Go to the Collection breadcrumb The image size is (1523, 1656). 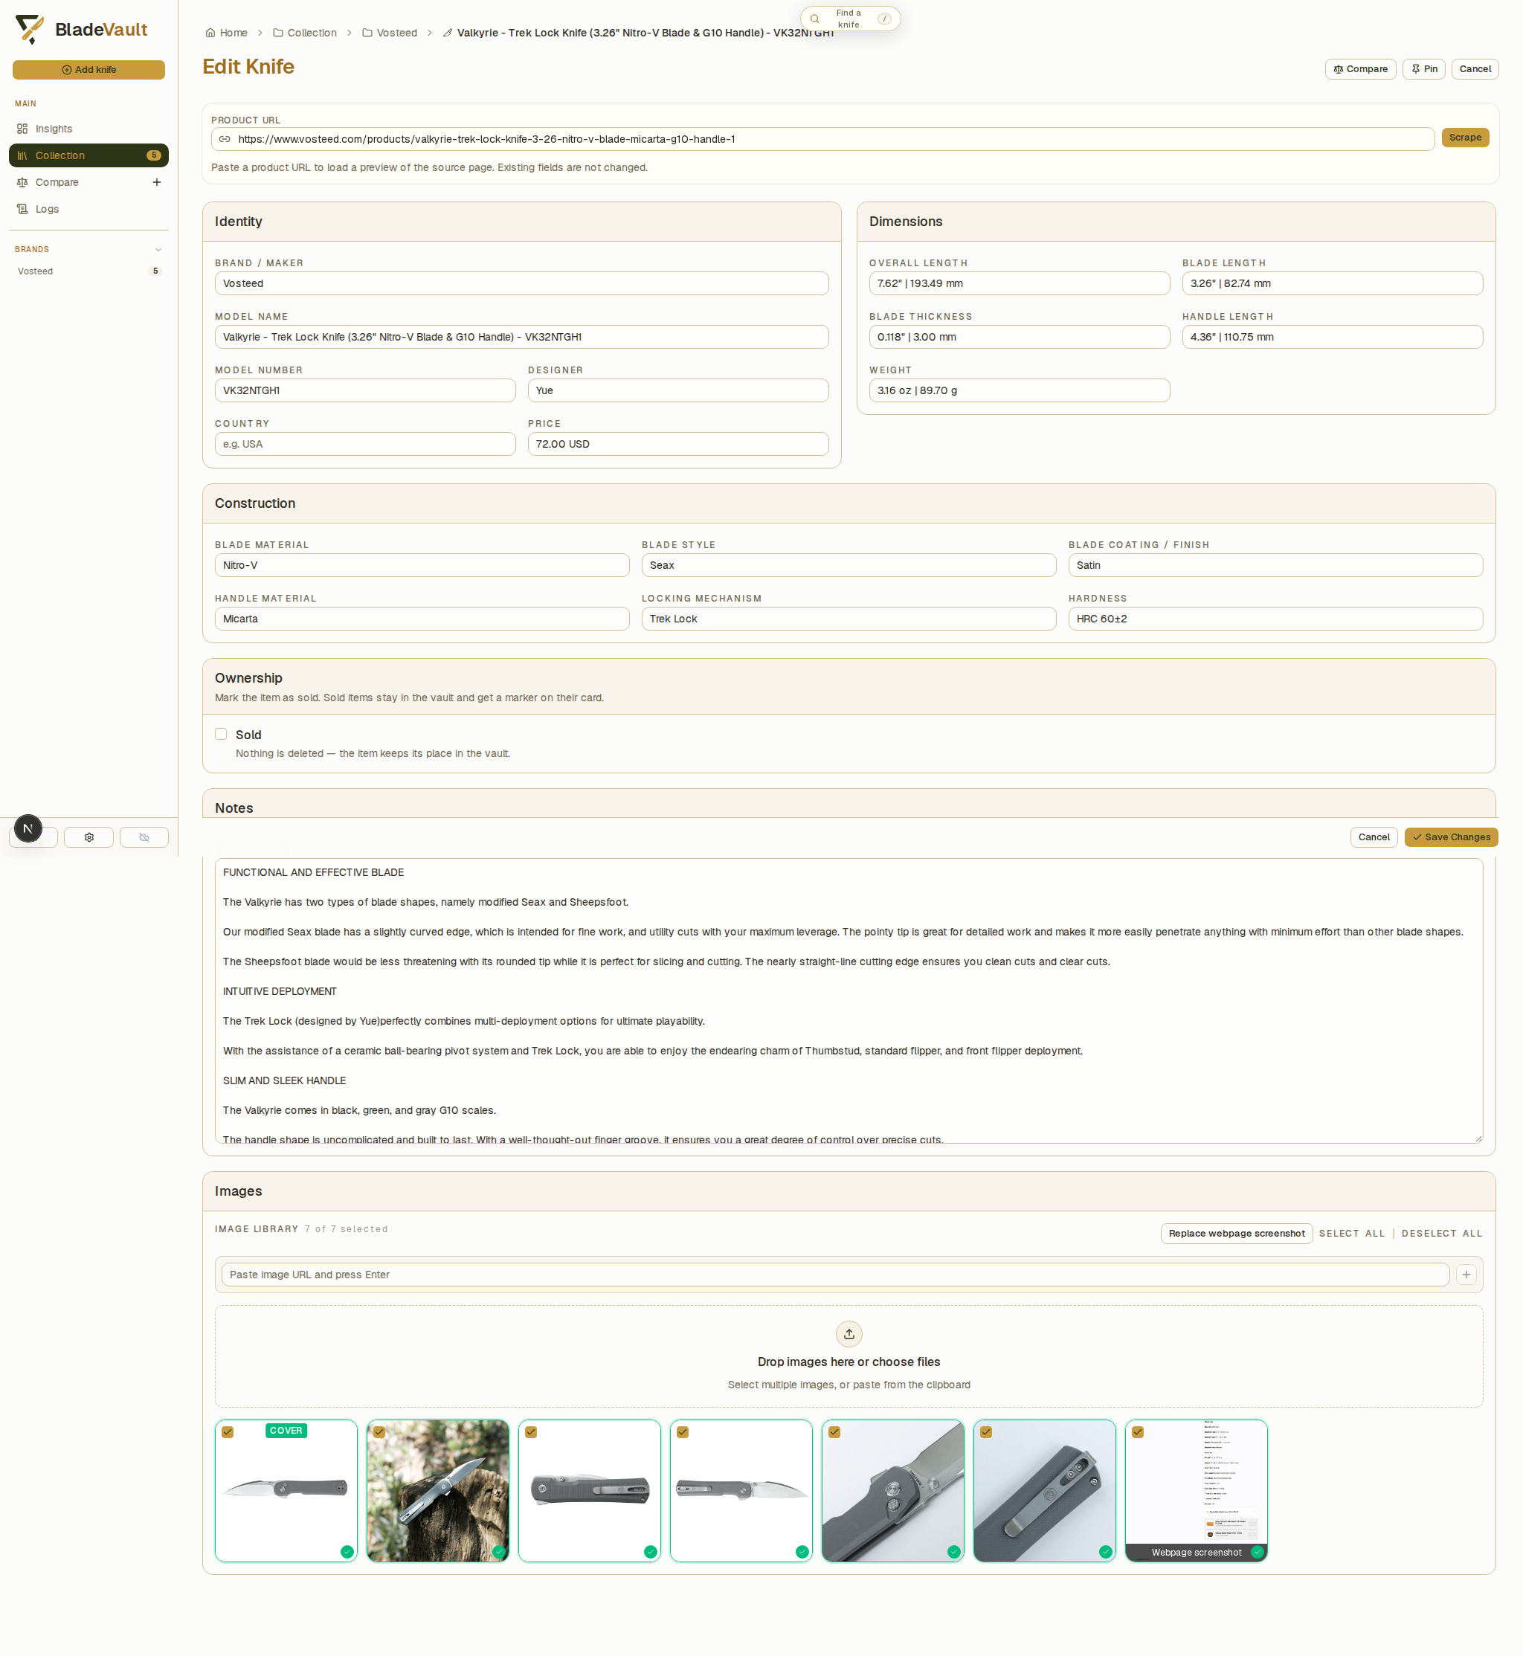point(305,33)
